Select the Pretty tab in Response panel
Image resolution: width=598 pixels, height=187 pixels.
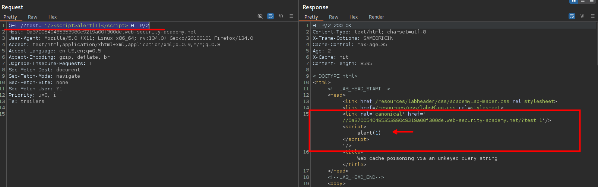311,17
